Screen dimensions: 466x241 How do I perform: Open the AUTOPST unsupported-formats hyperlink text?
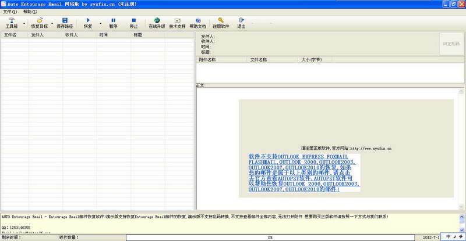tap(303, 173)
